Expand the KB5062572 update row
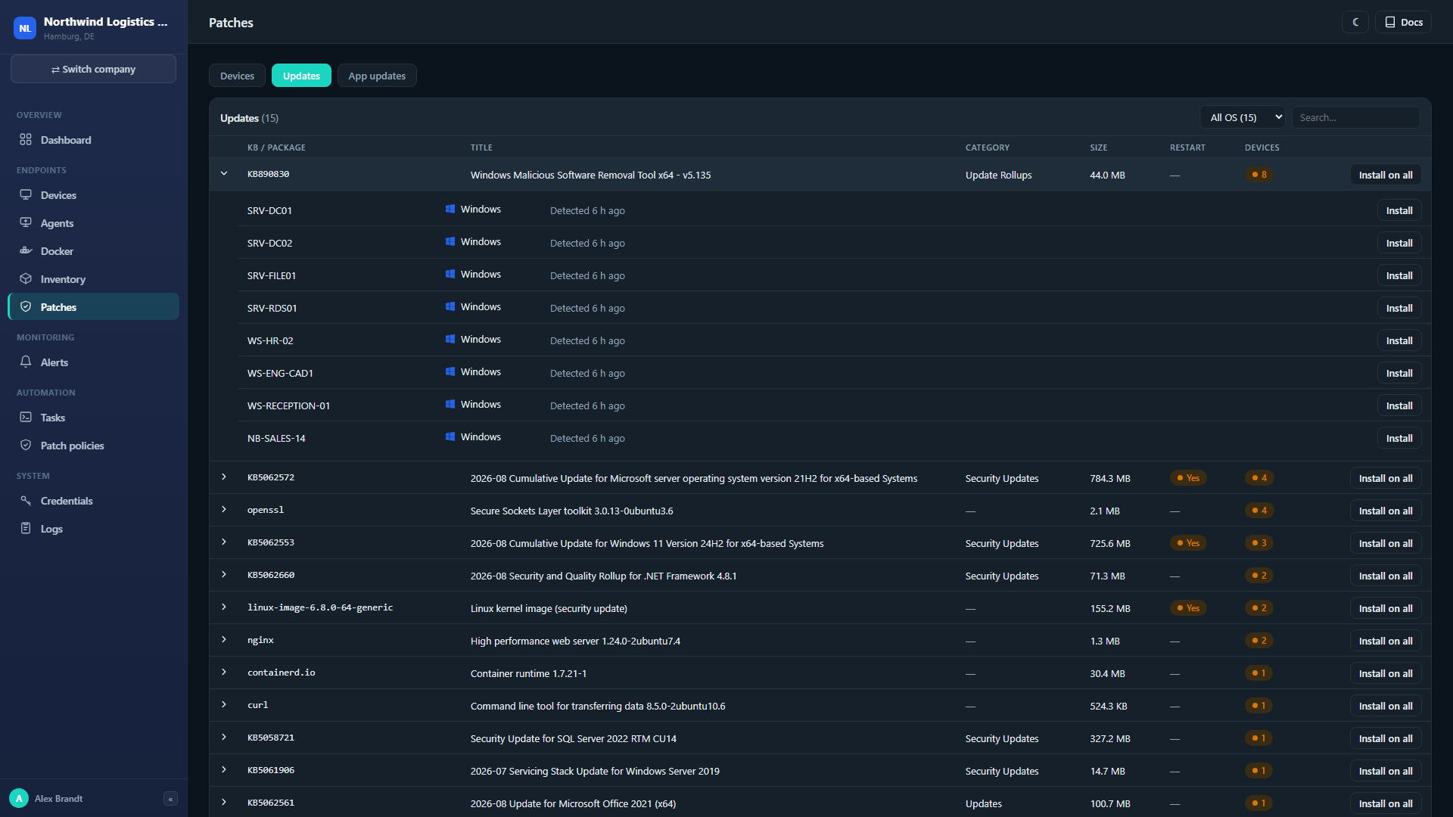 [224, 477]
